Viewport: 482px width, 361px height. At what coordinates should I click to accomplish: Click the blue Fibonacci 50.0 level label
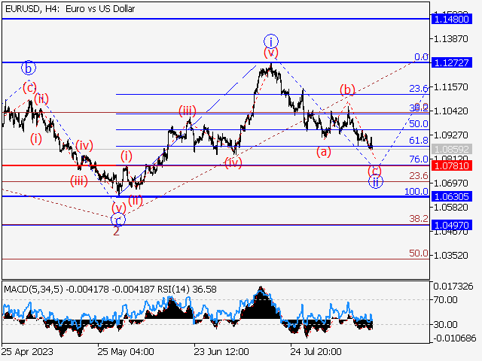point(419,124)
